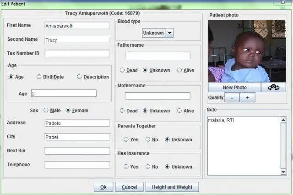Click the Ok button
This screenshot has width=293, height=195.
pyautogui.click(x=103, y=187)
